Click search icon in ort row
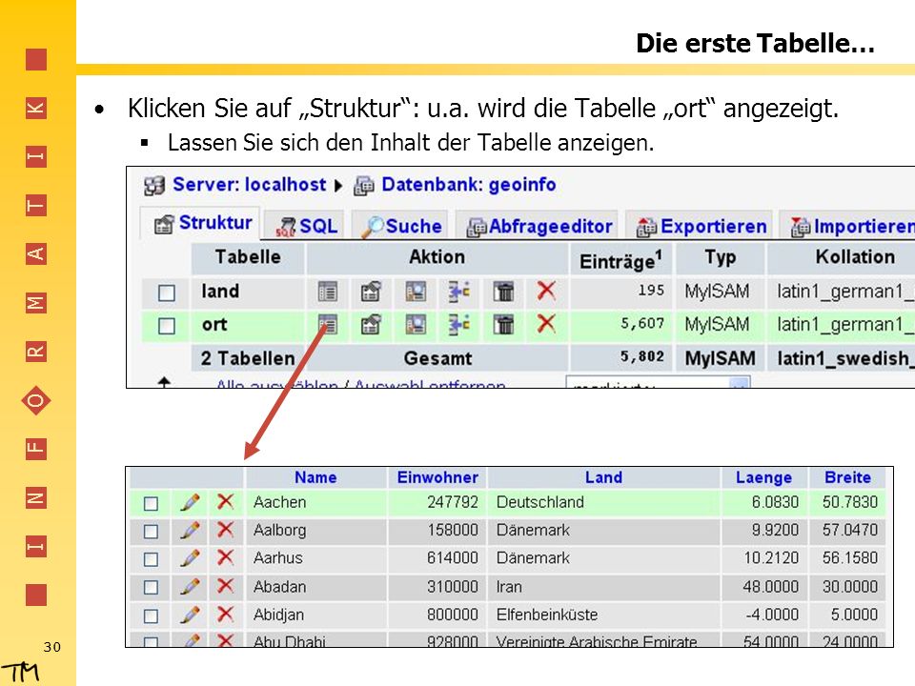The image size is (915, 686). (x=416, y=324)
